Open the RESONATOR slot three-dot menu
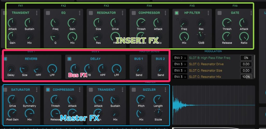266x129 pixels. pos(122,13)
